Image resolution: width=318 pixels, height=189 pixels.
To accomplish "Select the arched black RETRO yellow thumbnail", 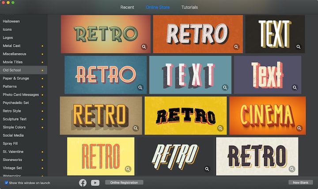I will tap(185, 116).
